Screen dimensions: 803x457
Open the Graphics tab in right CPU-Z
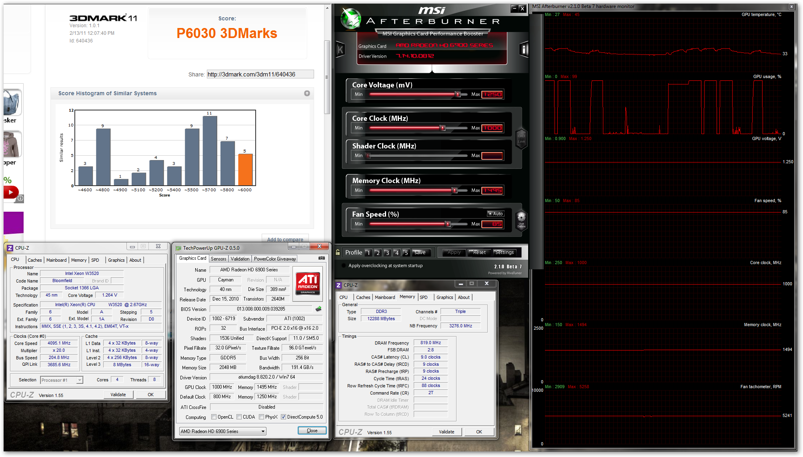pyautogui.click(x=445, y=297)
